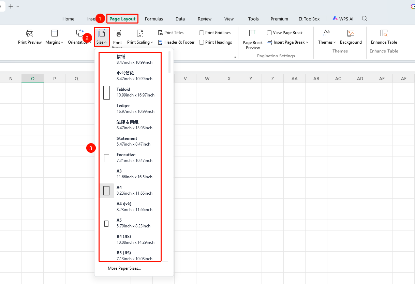This screenshot has height=284, width=415.
Task: Open the Review tab
Action: tap(205, 19)
